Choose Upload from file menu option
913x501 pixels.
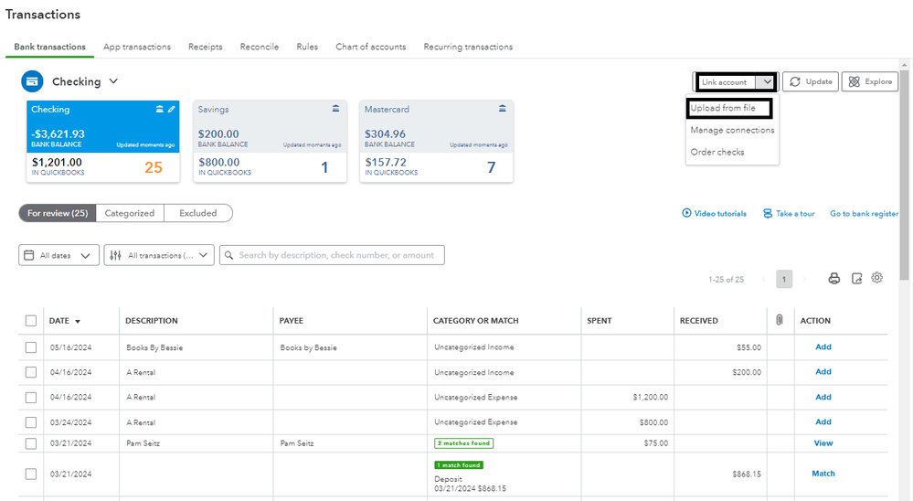click(x=729, y=109)
